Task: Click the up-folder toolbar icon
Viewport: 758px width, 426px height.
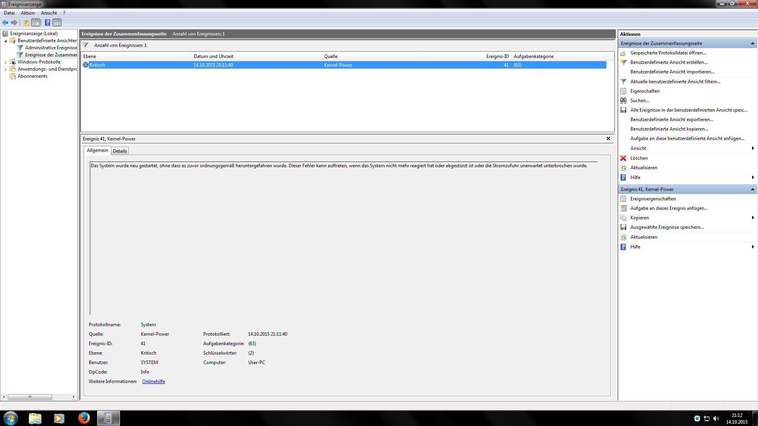Action: [x=26, y=22]
